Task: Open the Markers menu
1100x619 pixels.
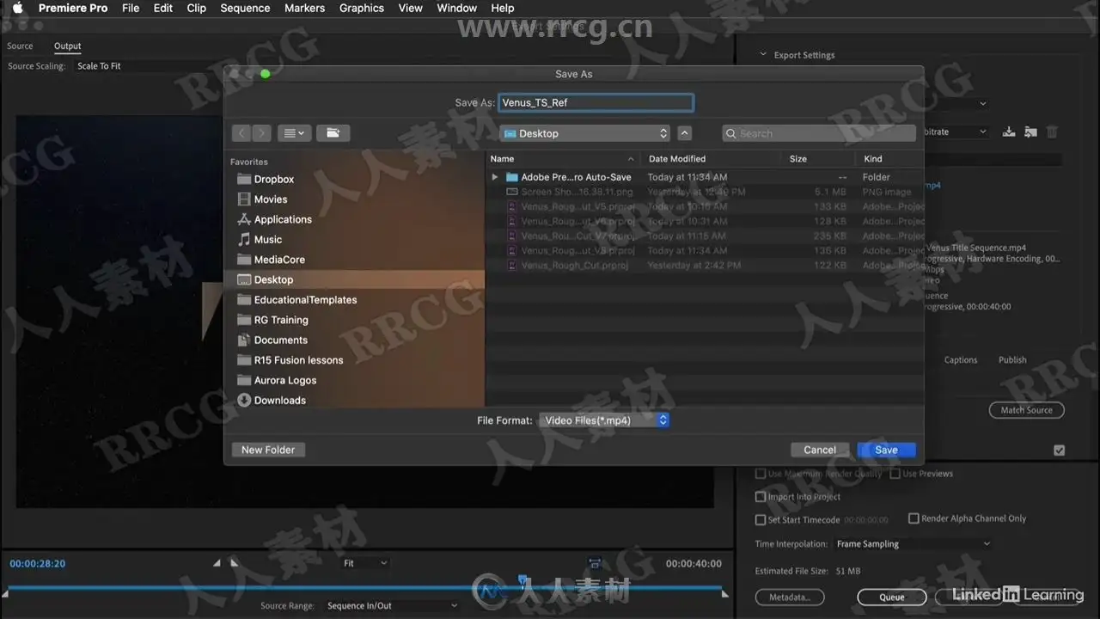Action: click(x=305, y=8)
